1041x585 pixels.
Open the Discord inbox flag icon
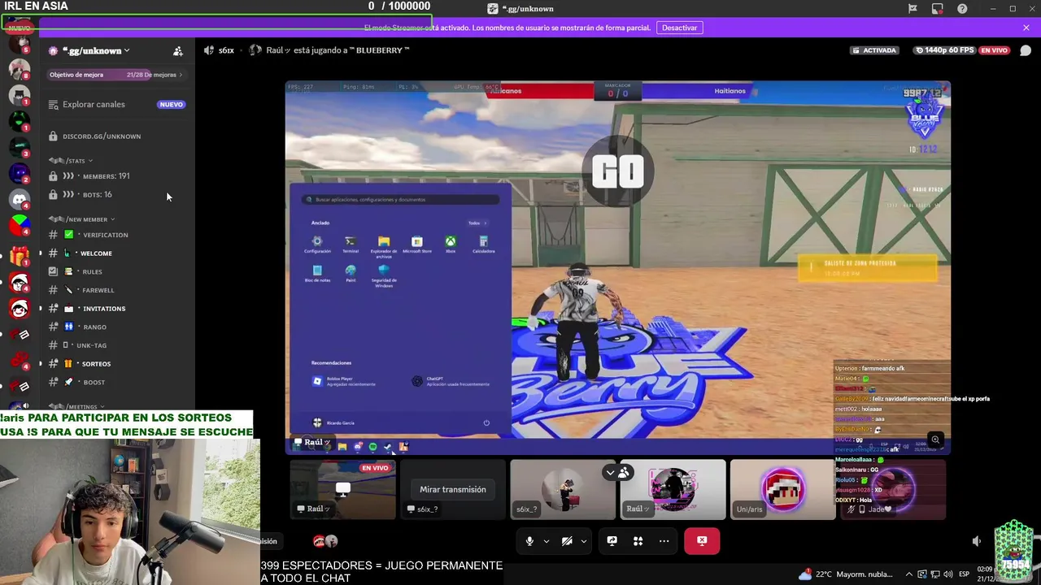click(913, 9)
